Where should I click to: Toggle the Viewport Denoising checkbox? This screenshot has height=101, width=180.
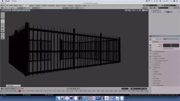coord(164,49)
